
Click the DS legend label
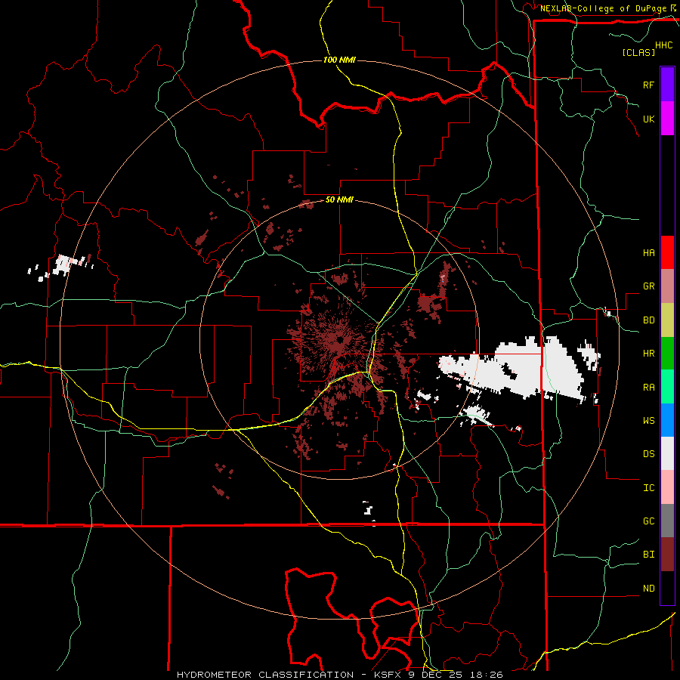point(648,454)
